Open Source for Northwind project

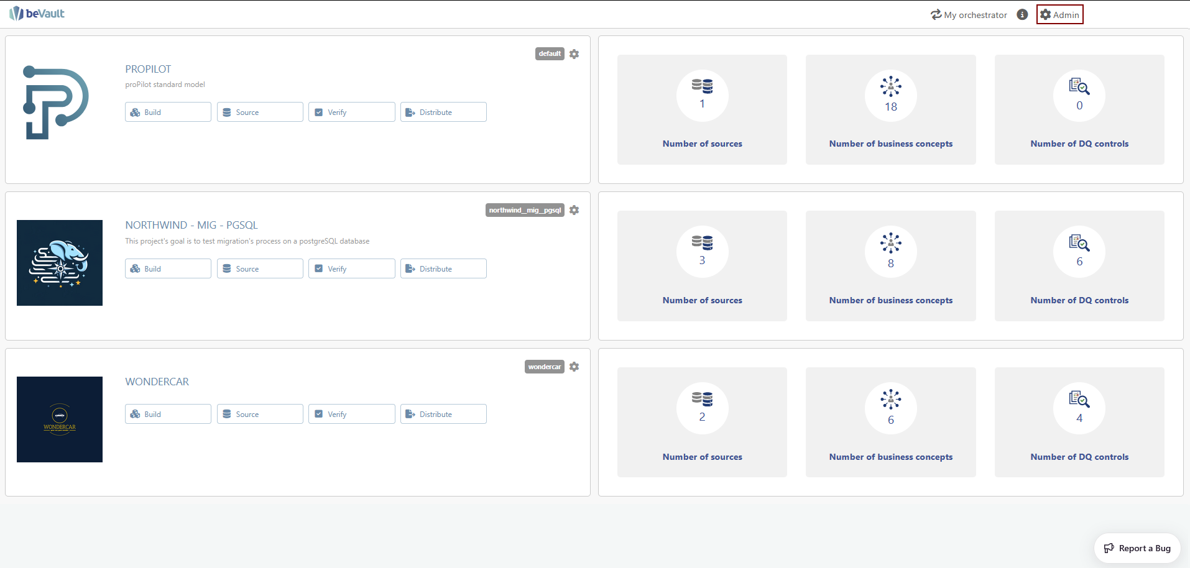[260, 268]
